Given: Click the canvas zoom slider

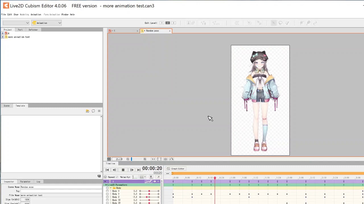Looking at the screenshot, I should pyautogui.click(x=136, y=159).
